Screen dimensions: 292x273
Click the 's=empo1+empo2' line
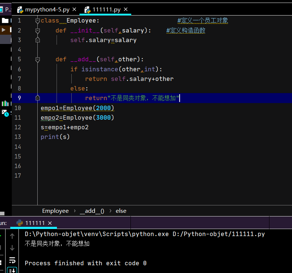click(65, 127)
